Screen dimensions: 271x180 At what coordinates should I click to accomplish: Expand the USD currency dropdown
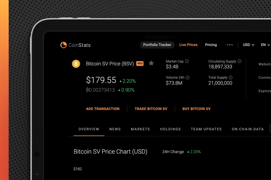click(249, 45)
